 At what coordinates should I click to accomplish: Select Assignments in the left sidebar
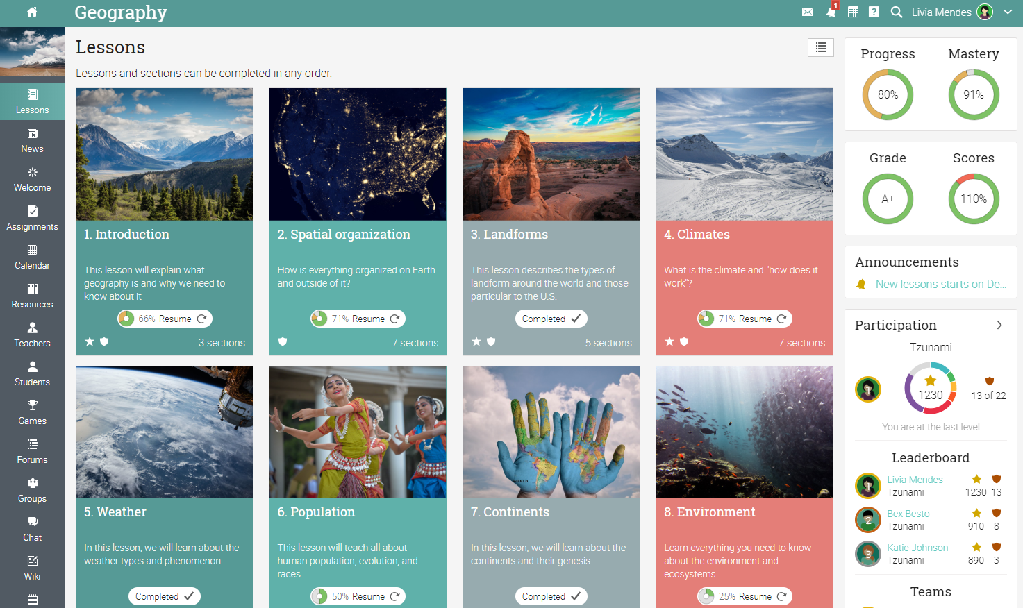[x=32, y=219]
